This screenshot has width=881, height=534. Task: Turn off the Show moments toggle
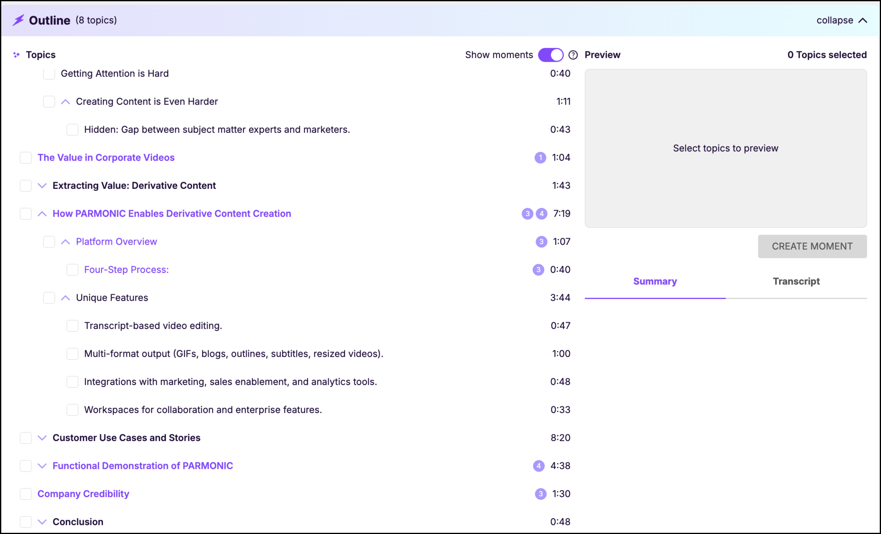(550, 55)
